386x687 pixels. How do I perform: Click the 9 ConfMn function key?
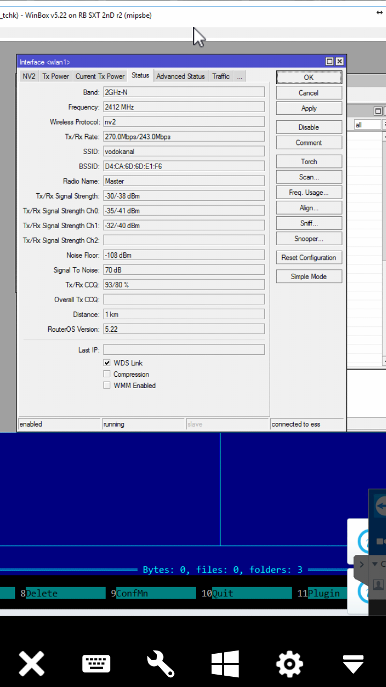coord(153,593)
